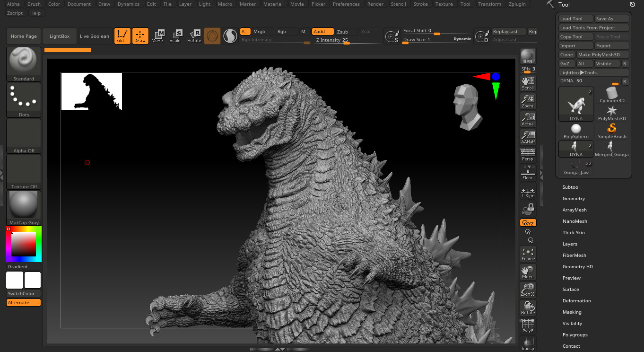Screen dimensions: 644x352
Task: Expand the Polygroups section
Action: 575,335
